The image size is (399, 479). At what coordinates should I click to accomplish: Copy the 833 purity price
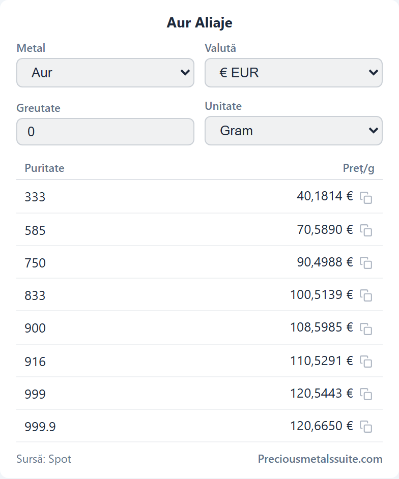[x=366, y=295]
